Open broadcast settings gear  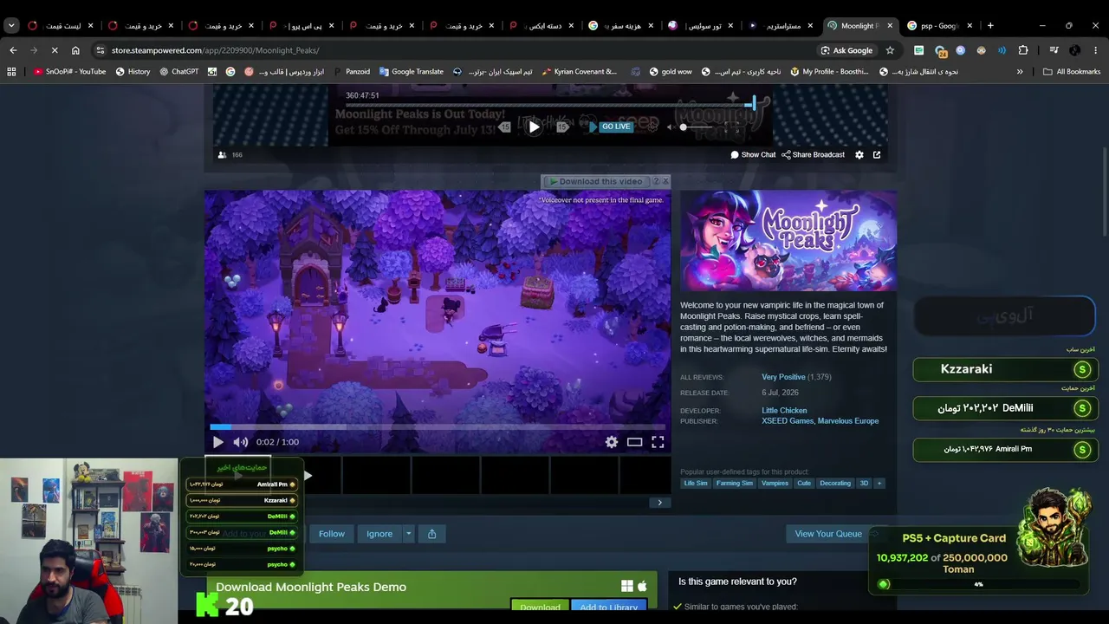tap(859, 155)
